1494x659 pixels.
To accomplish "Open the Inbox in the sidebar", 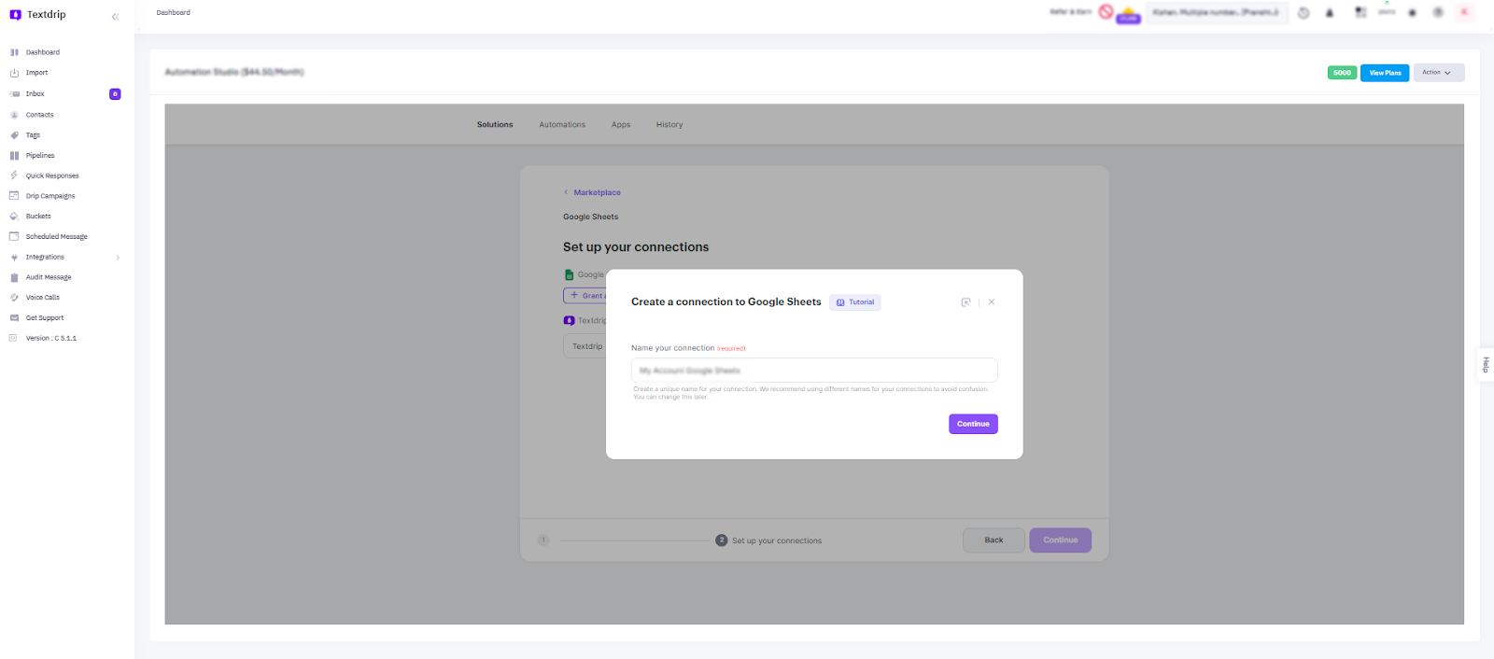I will point(35,94).
